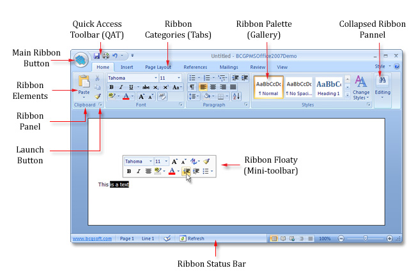Open the www.bcgsoft.com link in status bar
The height and width of the screenshot is (275, 409).
point(92,239)
